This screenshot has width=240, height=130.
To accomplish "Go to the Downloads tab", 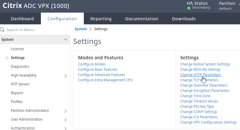I will [x=184, y=19].
